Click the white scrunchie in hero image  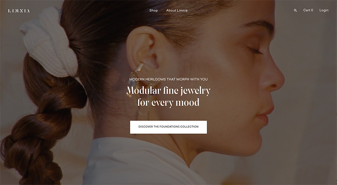(x=50, y=42)
